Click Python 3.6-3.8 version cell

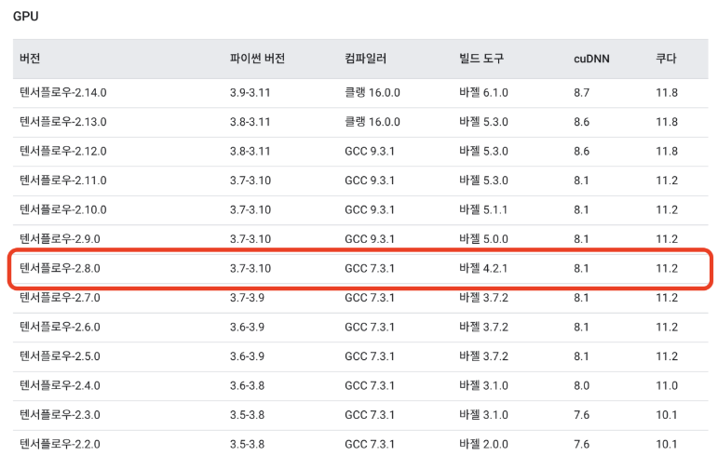(248, 385)
